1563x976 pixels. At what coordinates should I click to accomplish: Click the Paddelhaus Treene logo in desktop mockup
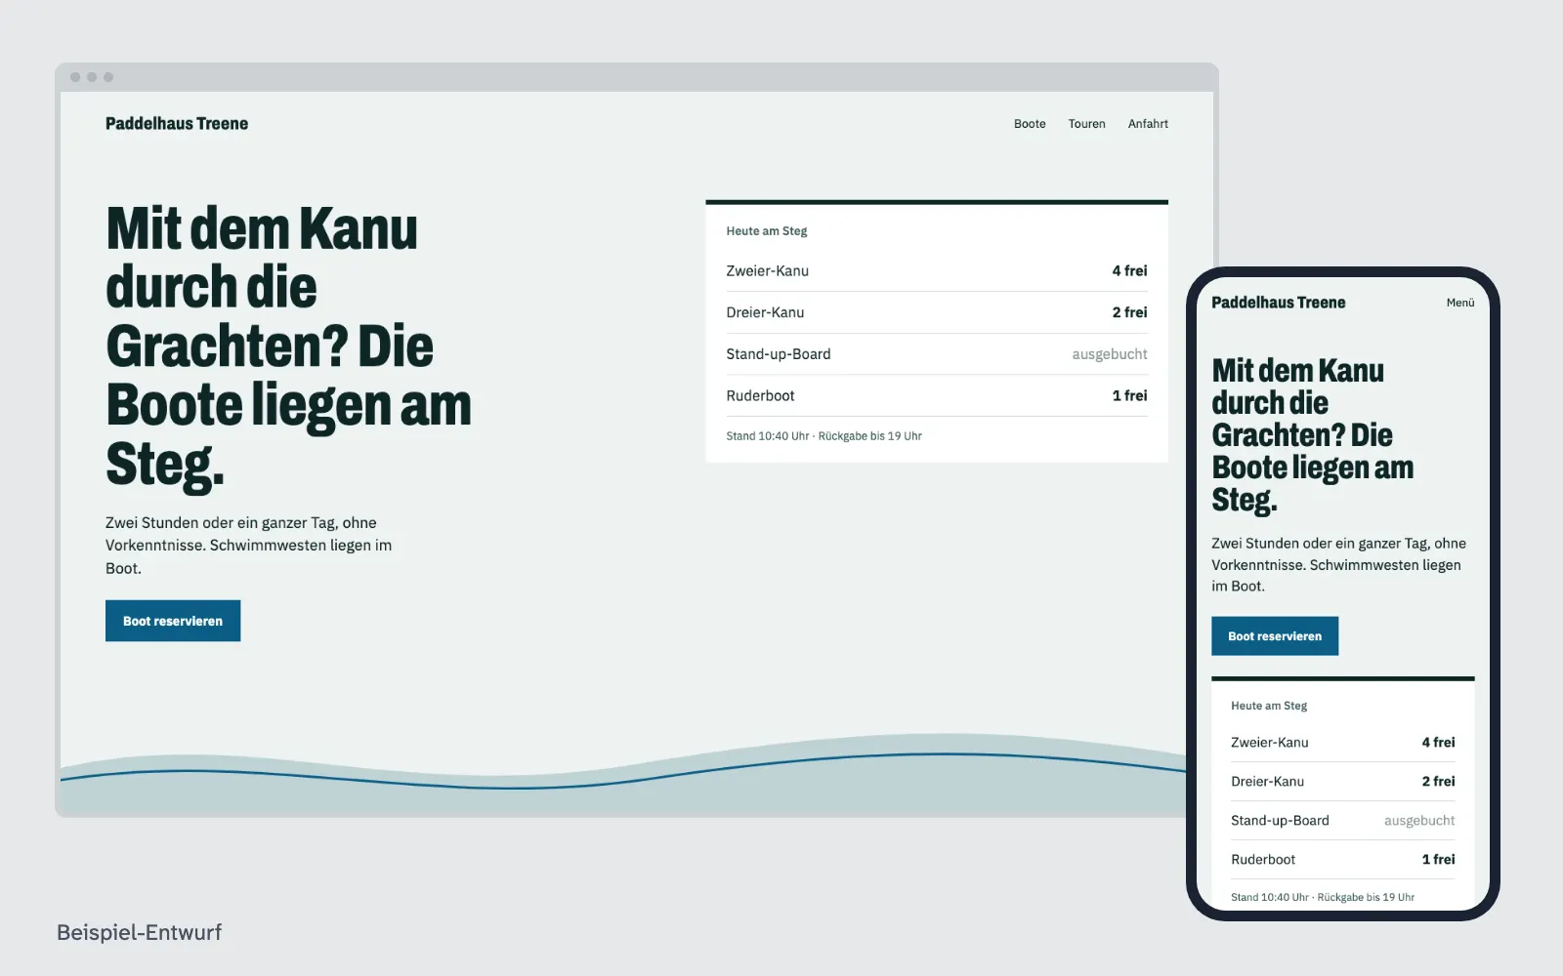pyautogui.click(x=177, y=124)
